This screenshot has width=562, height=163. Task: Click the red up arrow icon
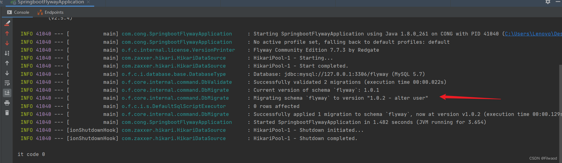(7, 33)
